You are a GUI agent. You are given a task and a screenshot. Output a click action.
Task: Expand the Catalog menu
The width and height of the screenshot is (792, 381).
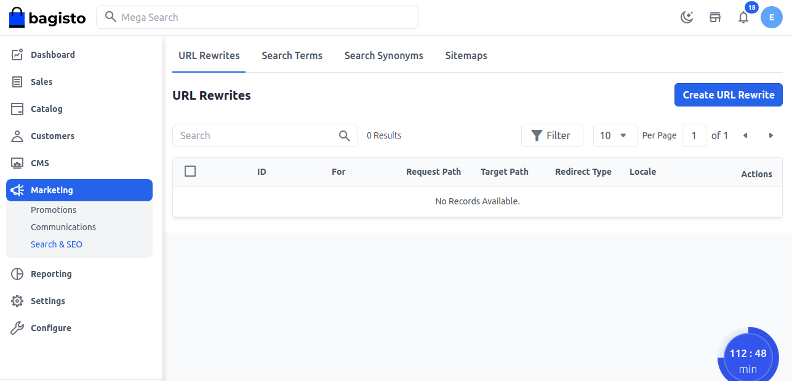(47, 109)
